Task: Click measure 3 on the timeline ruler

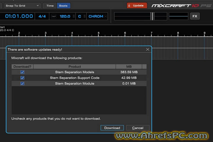Action: [46, 33]
